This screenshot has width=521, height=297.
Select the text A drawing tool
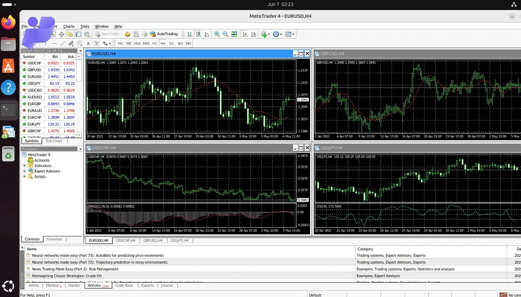tap(88, 43)
